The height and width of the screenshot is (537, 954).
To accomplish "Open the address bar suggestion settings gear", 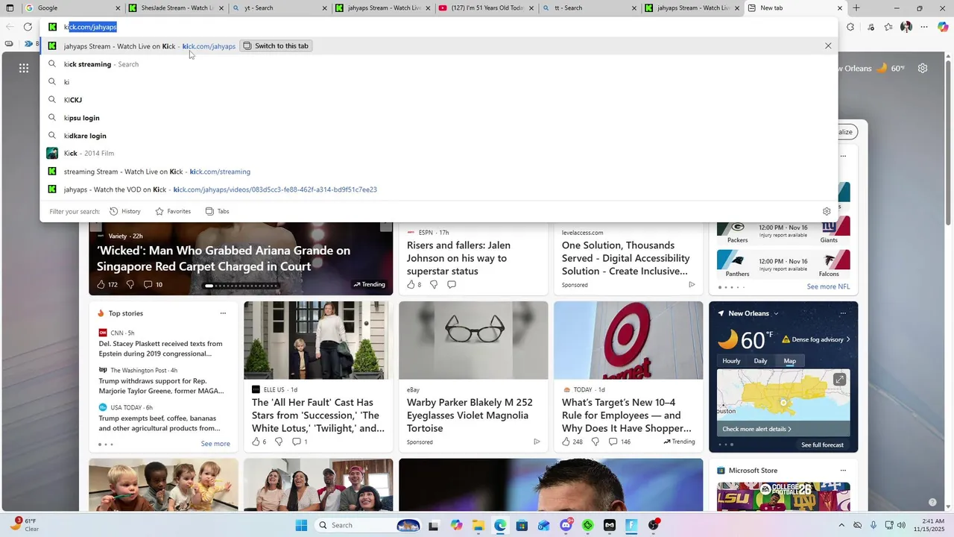I will click(827, 211).
